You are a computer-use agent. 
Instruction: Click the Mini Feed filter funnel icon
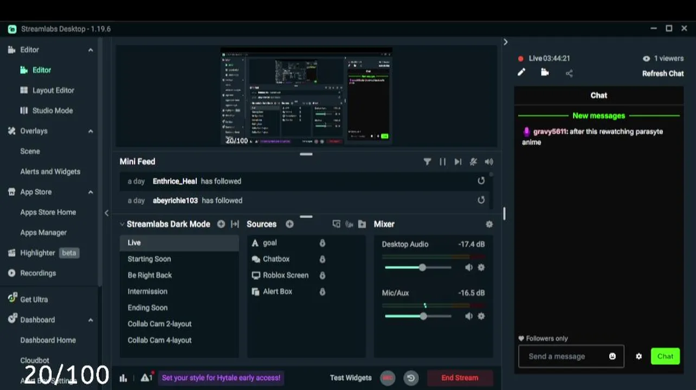(427, 161)
